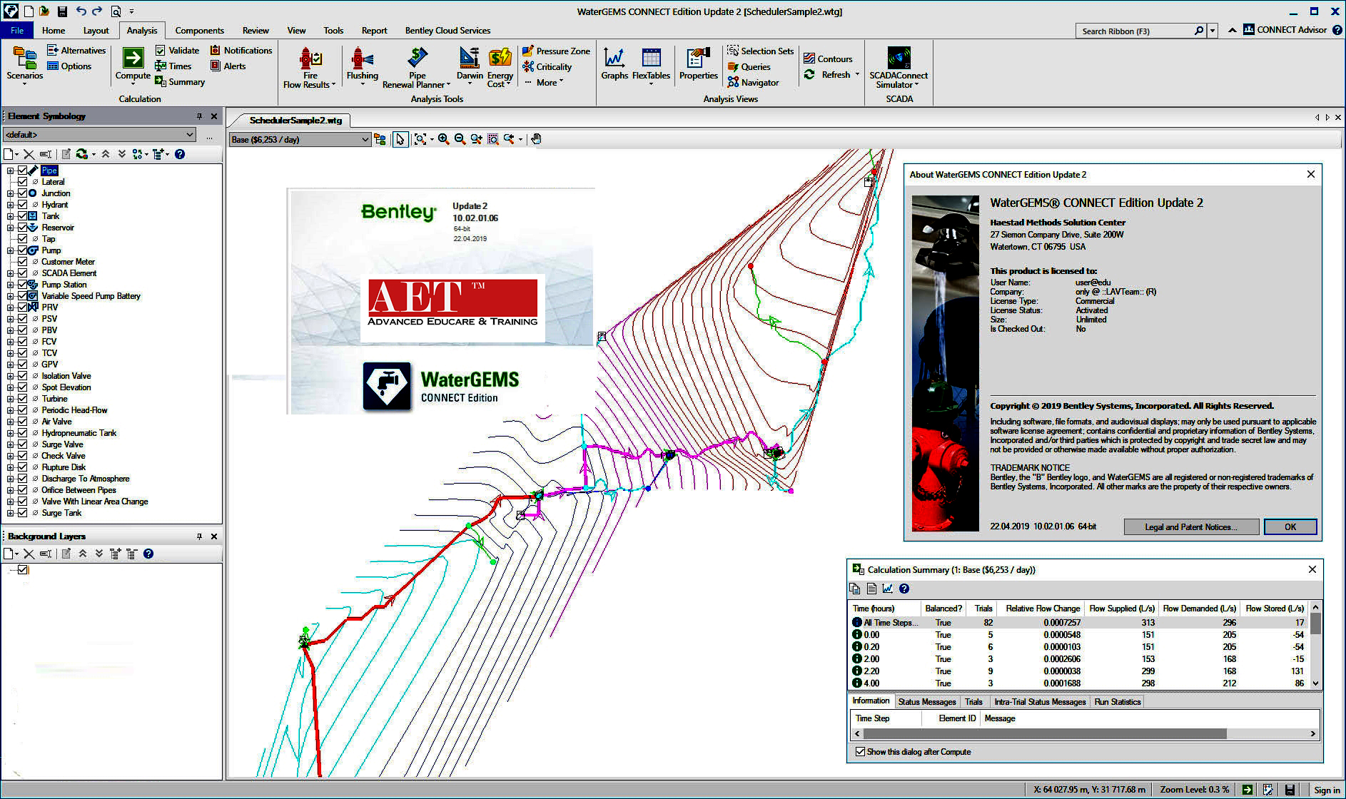Select the Pan hand tool
Image resolution: width=1346 pixels, height=799 pixels.
pyautogui.click(x=536, y=139)
